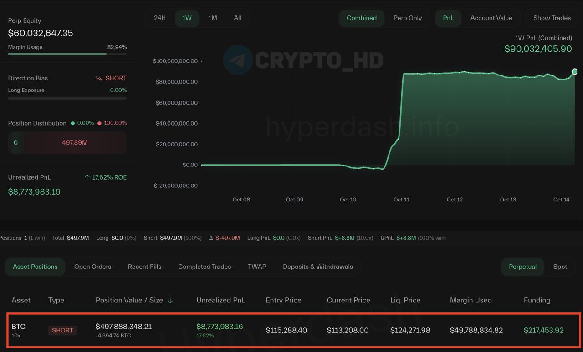Click the sort arrow beside Position Value / Size
The height and width of the screenshot is (352, 583).
(x=170, y=301)
